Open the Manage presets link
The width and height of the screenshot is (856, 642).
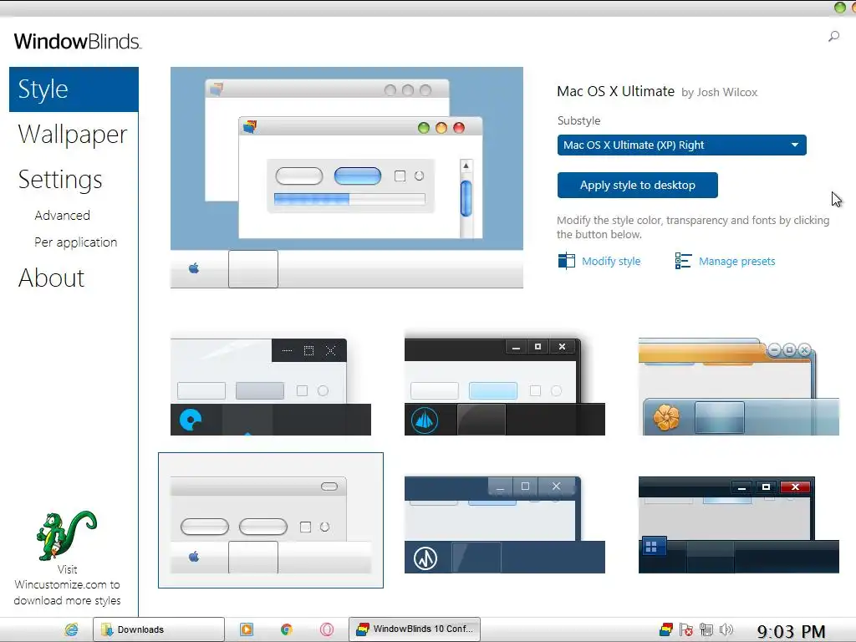pyautogui.click(x=736, y=262)
